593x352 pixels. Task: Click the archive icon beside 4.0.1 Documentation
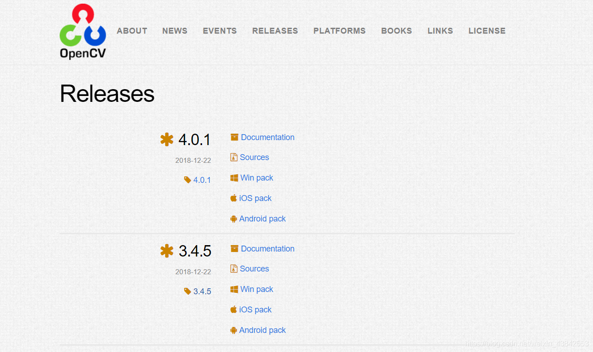(234, 137)
